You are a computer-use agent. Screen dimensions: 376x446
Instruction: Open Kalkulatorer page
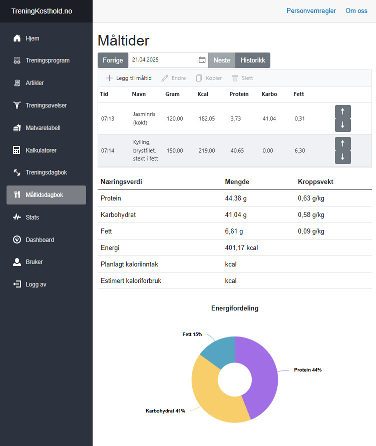[x=46, y=150]
